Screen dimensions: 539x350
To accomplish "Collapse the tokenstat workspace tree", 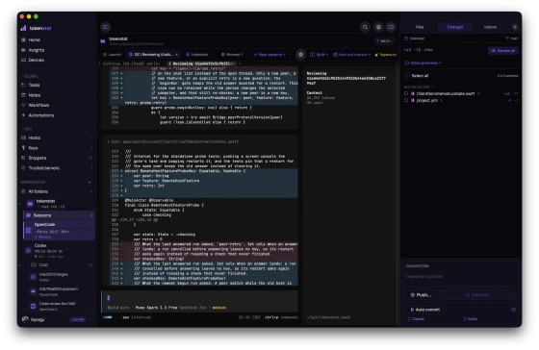I will tap(20, 204).
